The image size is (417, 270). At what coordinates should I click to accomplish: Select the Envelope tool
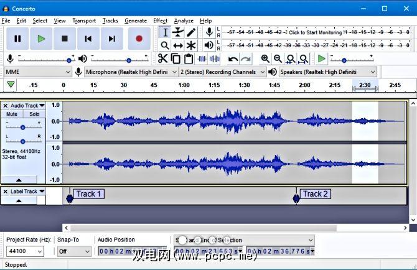point(178,32)
